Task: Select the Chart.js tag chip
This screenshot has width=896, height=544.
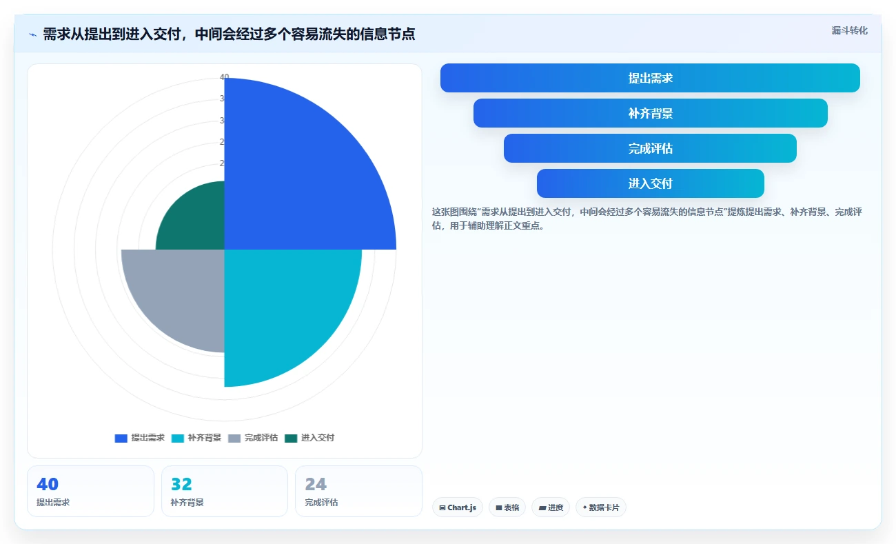Action: click(x=458, y=507)
